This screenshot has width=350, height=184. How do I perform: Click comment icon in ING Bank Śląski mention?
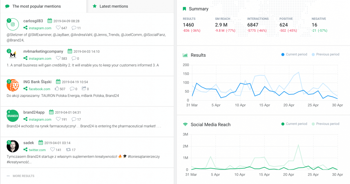coord(72,89)
